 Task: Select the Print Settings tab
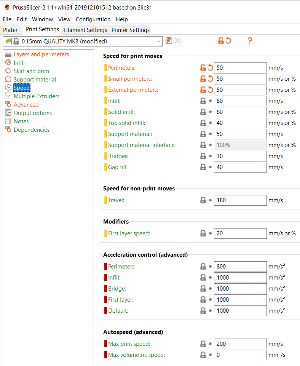(x=43, y=29)
